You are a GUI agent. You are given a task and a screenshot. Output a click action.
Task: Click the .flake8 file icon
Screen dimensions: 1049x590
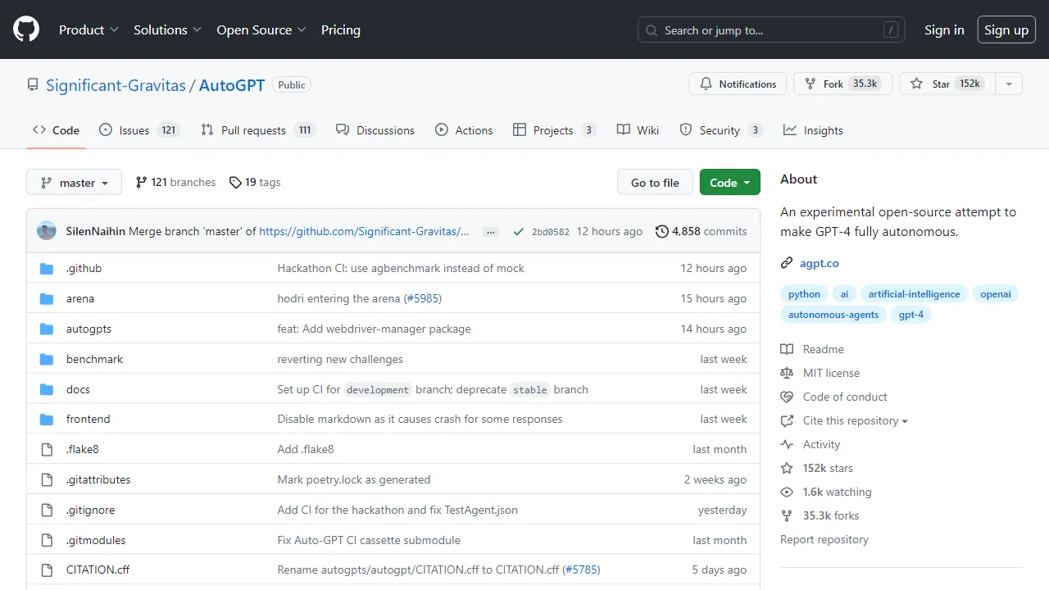(47, 449)
